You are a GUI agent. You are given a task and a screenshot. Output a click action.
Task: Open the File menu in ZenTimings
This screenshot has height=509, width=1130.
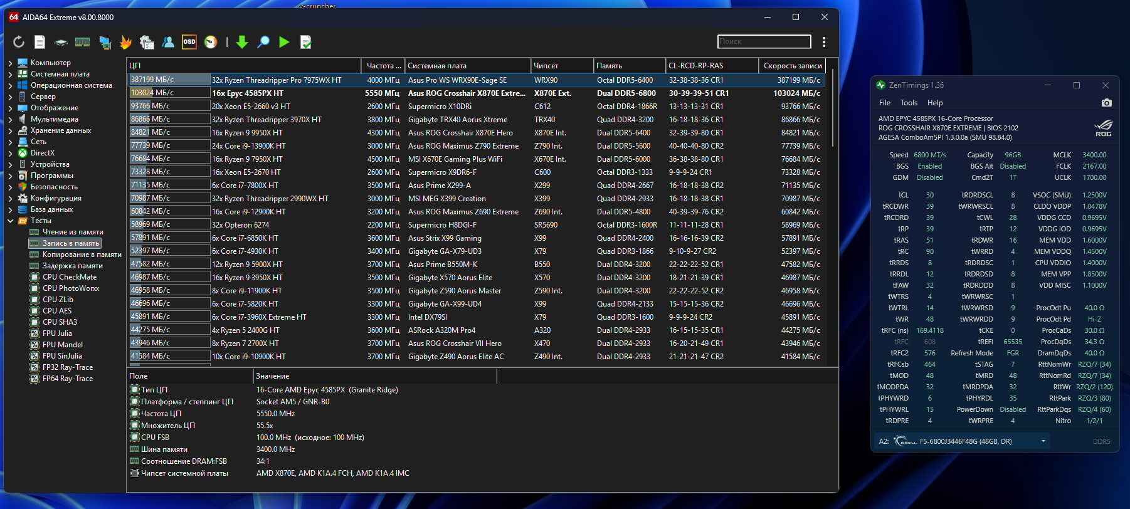(x=885, y=103)
